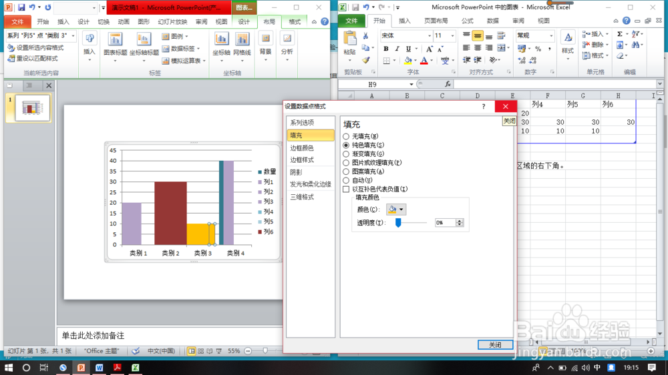Image resolution: width=668 pixels, height=375 pixels.
Task: Save the PowerPoint file via quick access icon
Action: click(21, 7)
